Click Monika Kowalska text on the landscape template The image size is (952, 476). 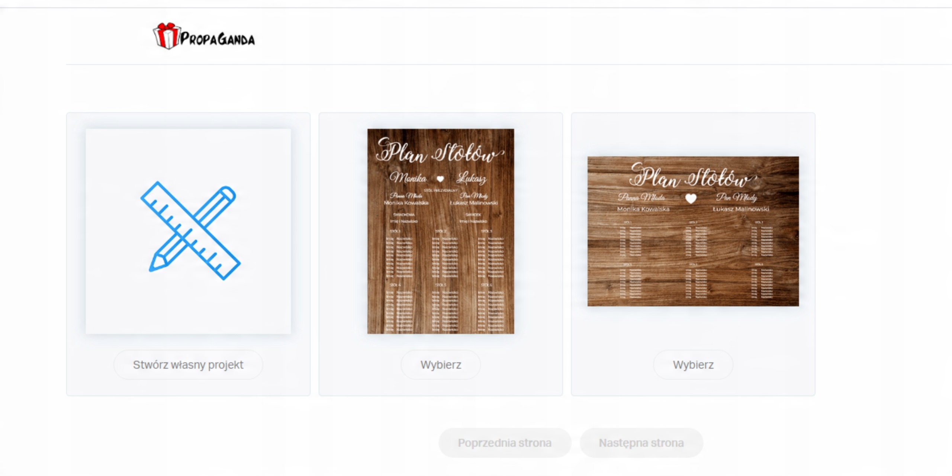tap(643, 209)
